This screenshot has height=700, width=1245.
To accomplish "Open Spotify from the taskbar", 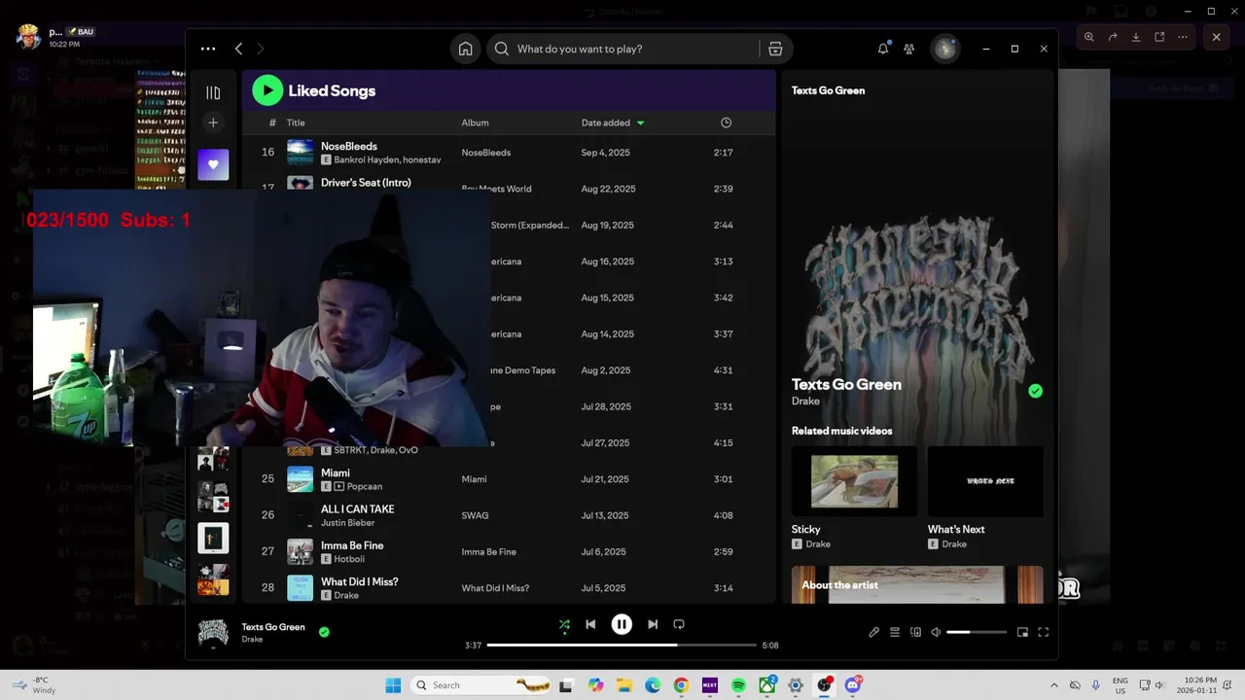I will (x=738, y=685).
